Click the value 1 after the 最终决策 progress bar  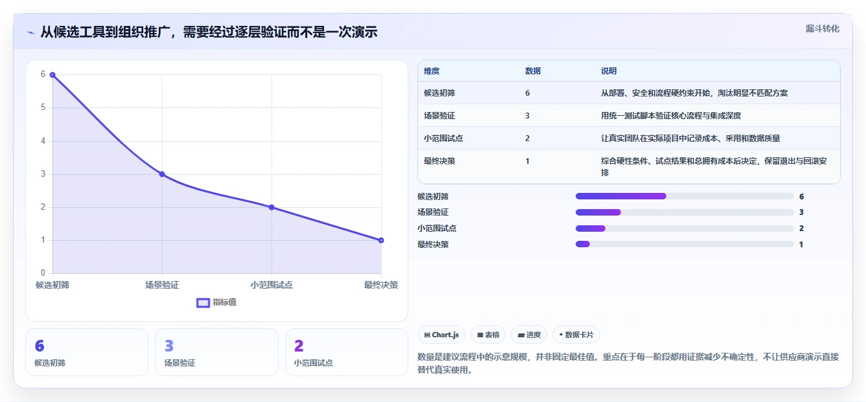[802, 244]
